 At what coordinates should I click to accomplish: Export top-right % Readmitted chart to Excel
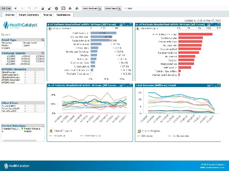point(212,25)
